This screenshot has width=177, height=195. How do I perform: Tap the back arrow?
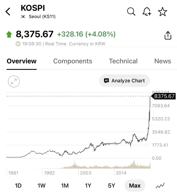coord(8,11)
